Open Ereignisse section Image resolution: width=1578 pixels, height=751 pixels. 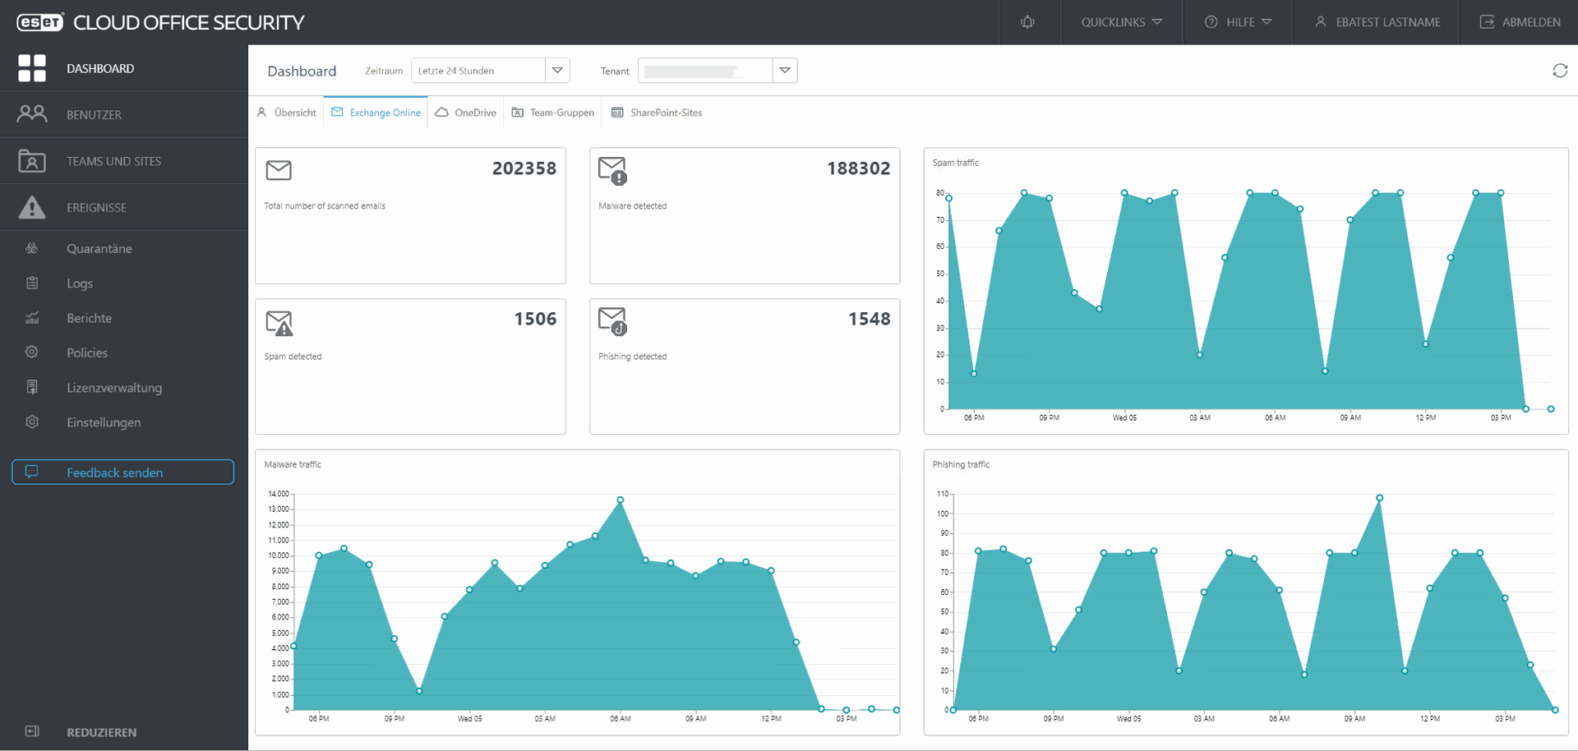click(124, 207)
